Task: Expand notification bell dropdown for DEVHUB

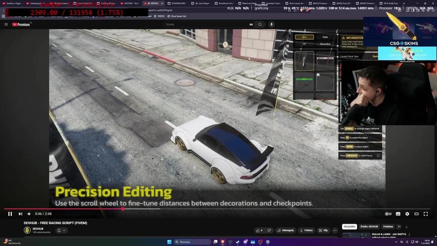Action: [61, 230]
